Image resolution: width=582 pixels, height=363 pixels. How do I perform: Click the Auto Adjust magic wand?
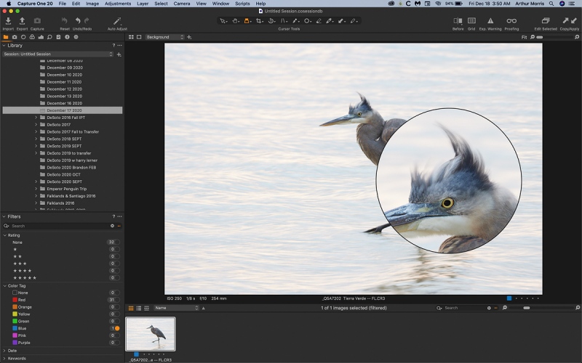coord(117,21)
